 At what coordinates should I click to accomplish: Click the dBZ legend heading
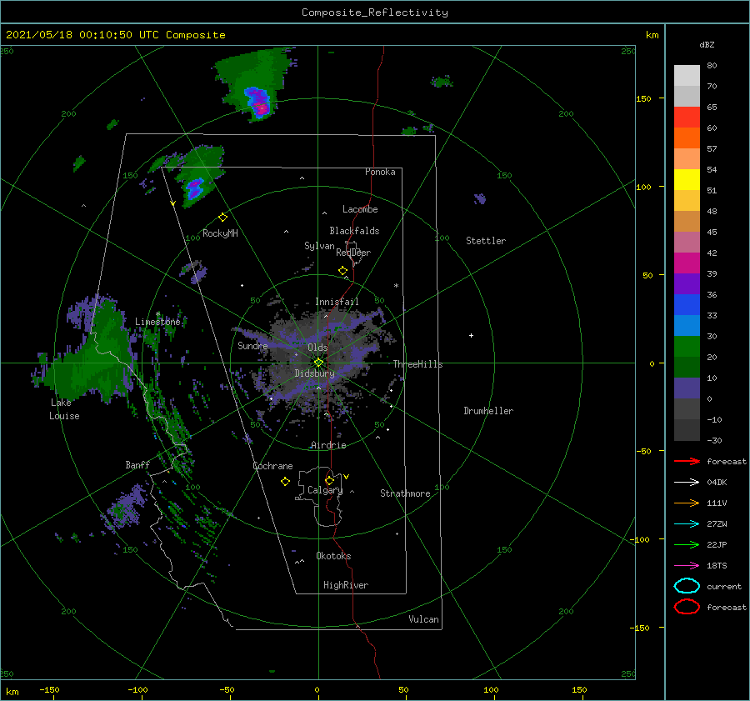coord(707,45)
